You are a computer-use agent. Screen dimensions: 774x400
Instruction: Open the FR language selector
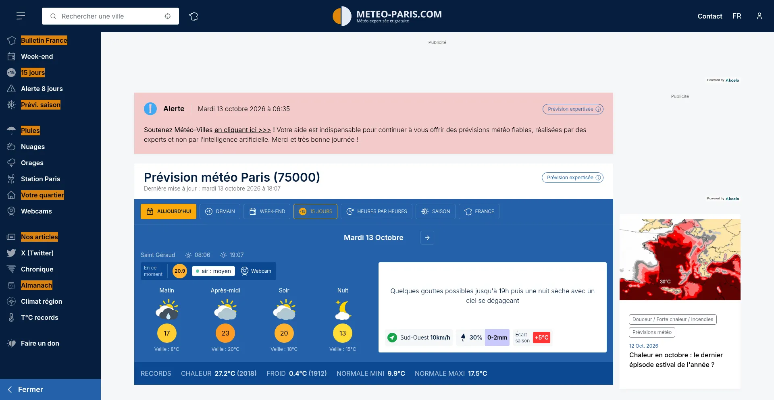pyautogui.click(x=737, y=16)
